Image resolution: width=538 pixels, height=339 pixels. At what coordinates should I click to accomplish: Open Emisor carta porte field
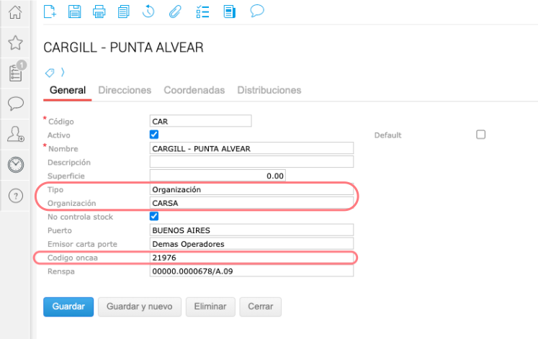coord(251,244)
